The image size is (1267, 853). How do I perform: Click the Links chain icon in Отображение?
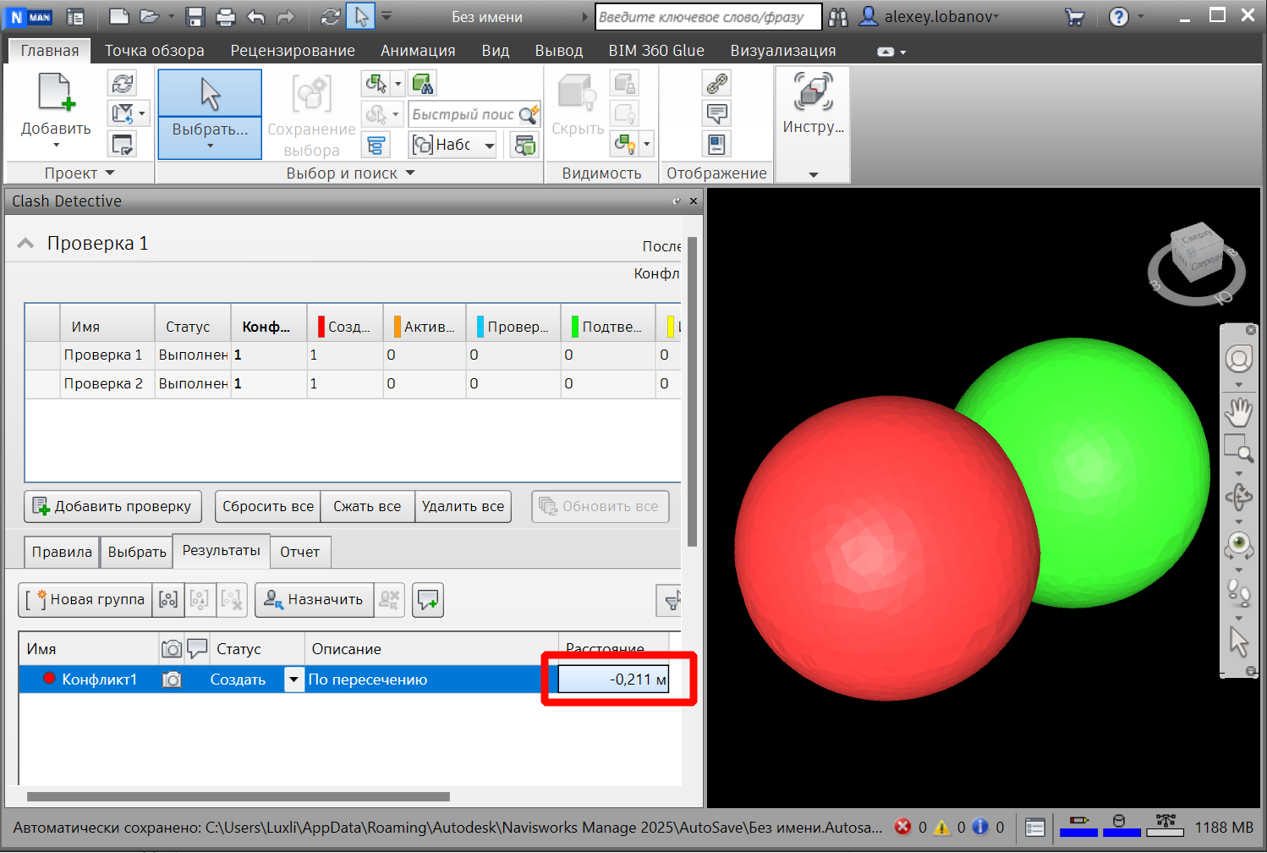[716, 83]
